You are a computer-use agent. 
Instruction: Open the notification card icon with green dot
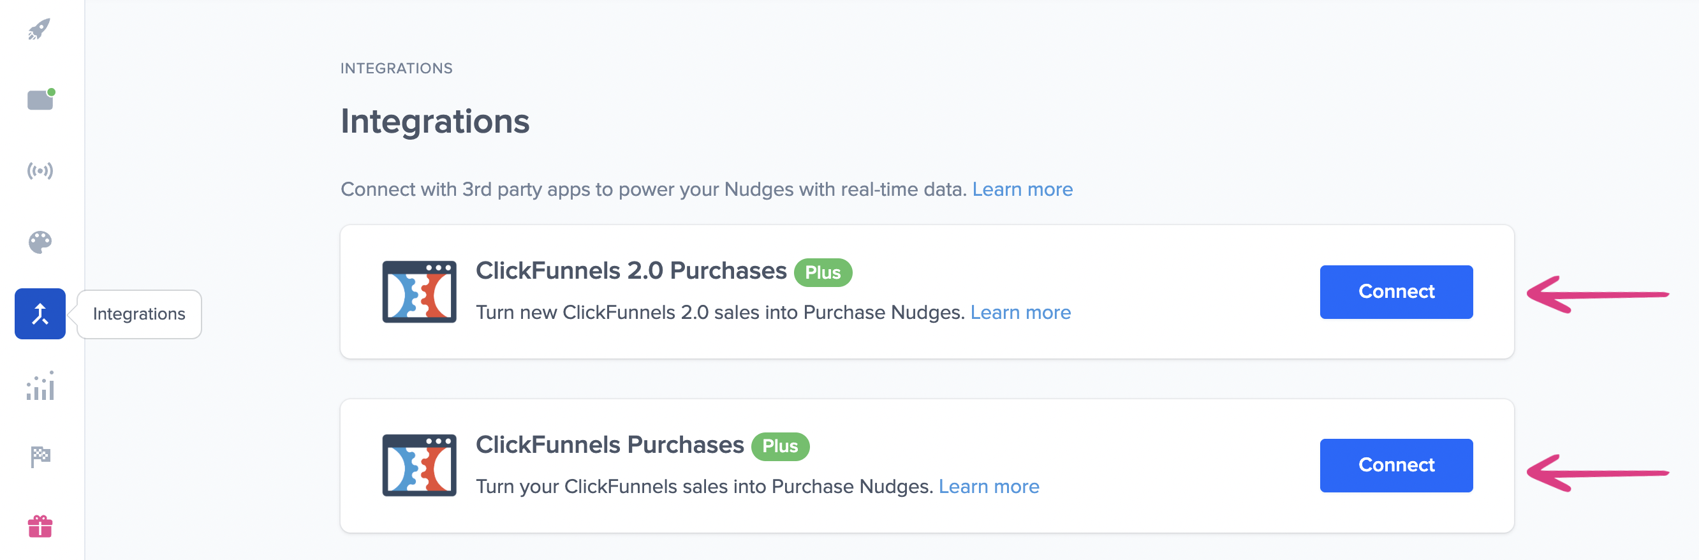point(40,100)
